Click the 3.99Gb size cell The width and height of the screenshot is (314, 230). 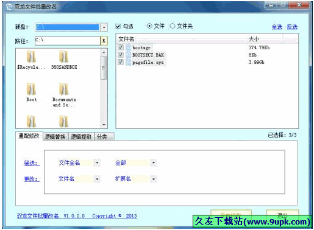pyautogui.click(x=256, y=62)
